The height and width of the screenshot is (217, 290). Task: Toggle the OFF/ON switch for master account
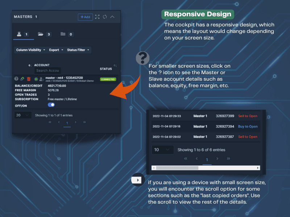51,105
